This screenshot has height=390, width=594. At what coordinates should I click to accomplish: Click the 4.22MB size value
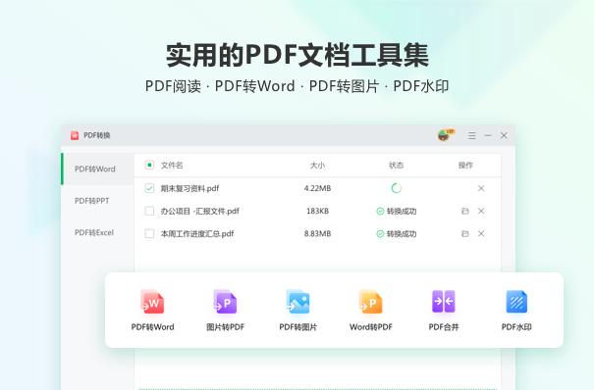[x=317, y=188]
